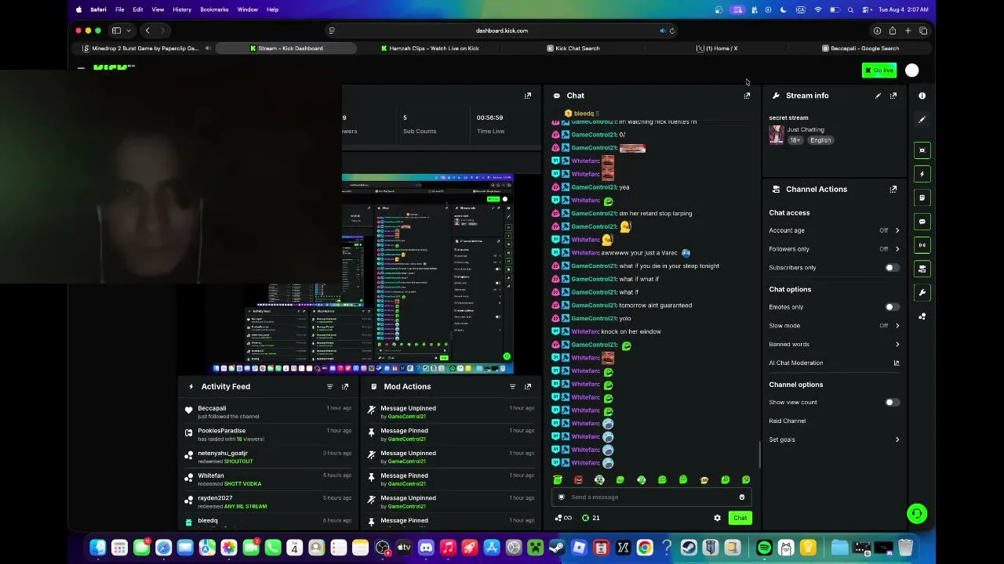Click the Time Live value 00:56:59
1004x564 pixels.
tap(490, 117)
